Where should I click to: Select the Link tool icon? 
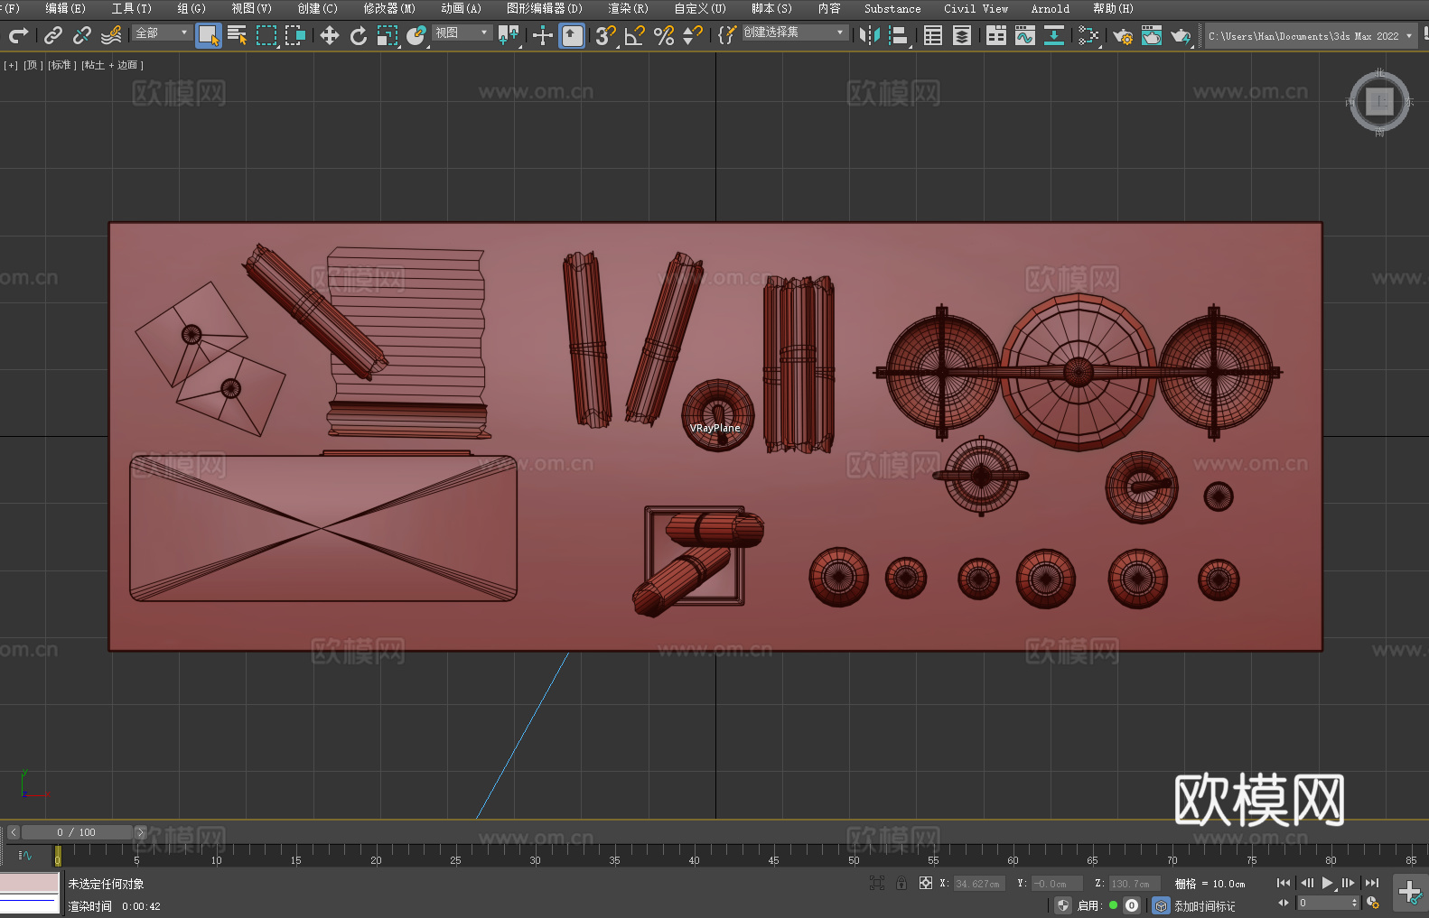coord(53,35)
